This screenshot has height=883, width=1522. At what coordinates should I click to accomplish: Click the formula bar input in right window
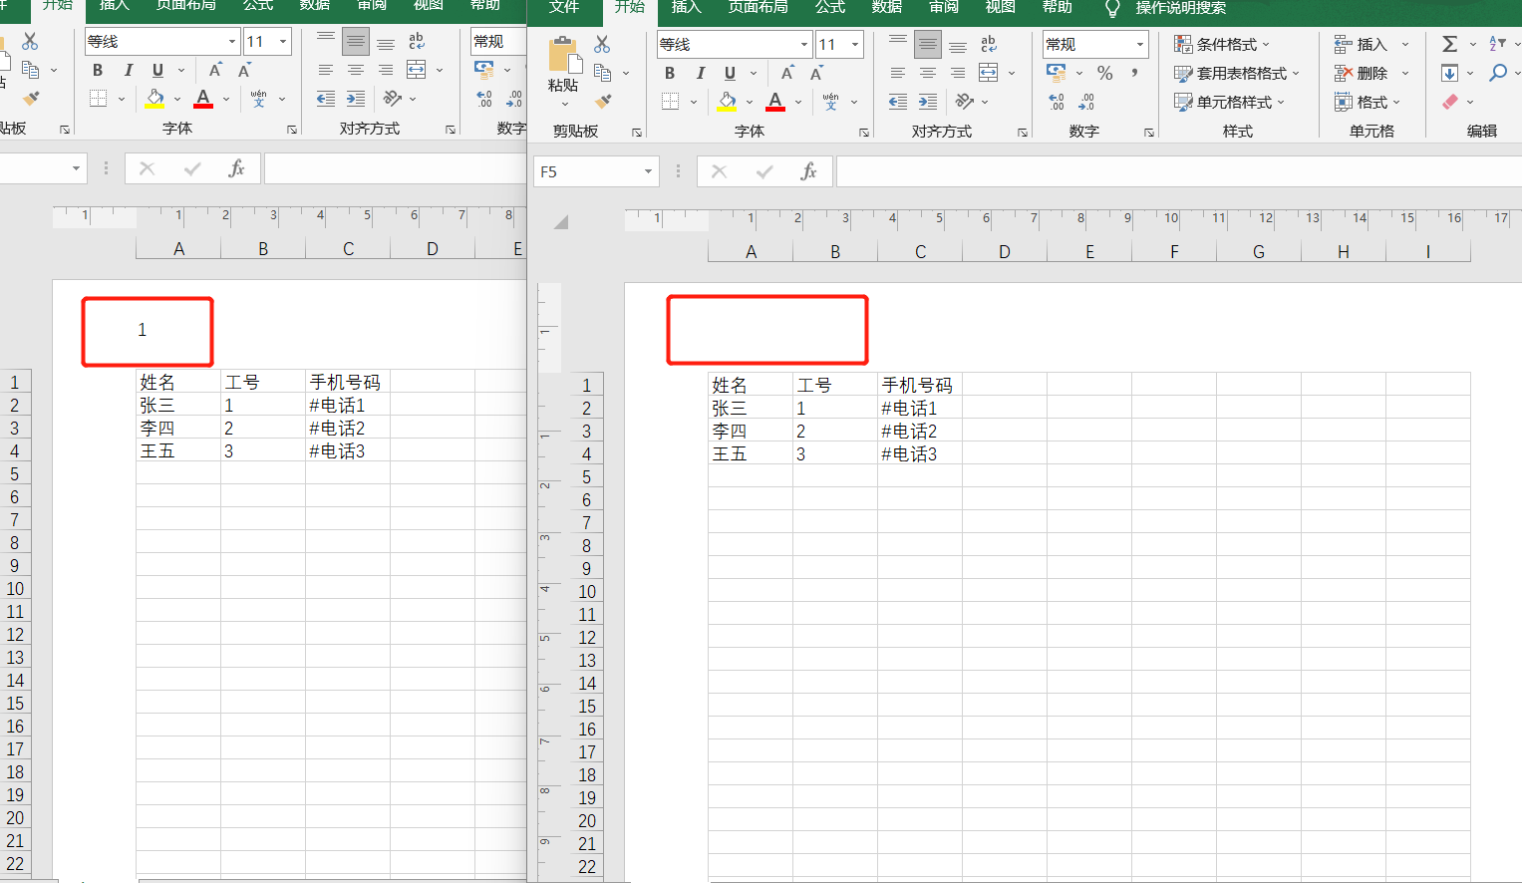tap(1179, 171)
